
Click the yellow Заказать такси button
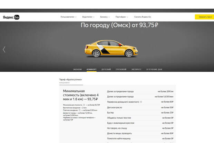click(x=204, y=17)
